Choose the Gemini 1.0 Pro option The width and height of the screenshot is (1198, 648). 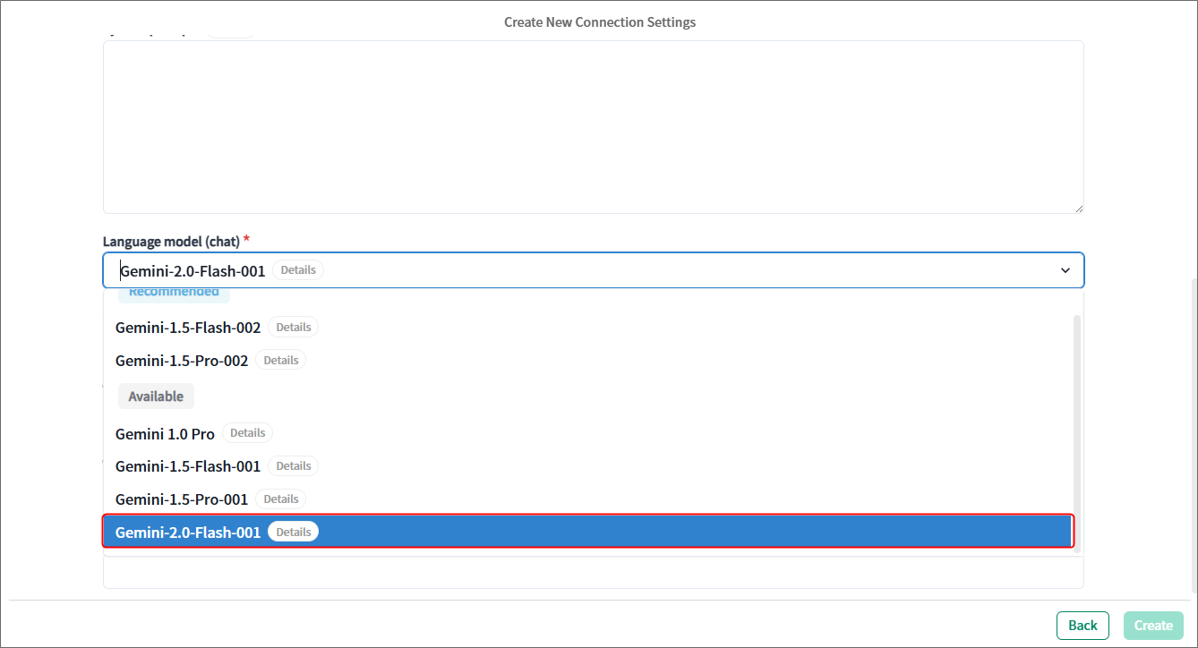click(587, 433)
